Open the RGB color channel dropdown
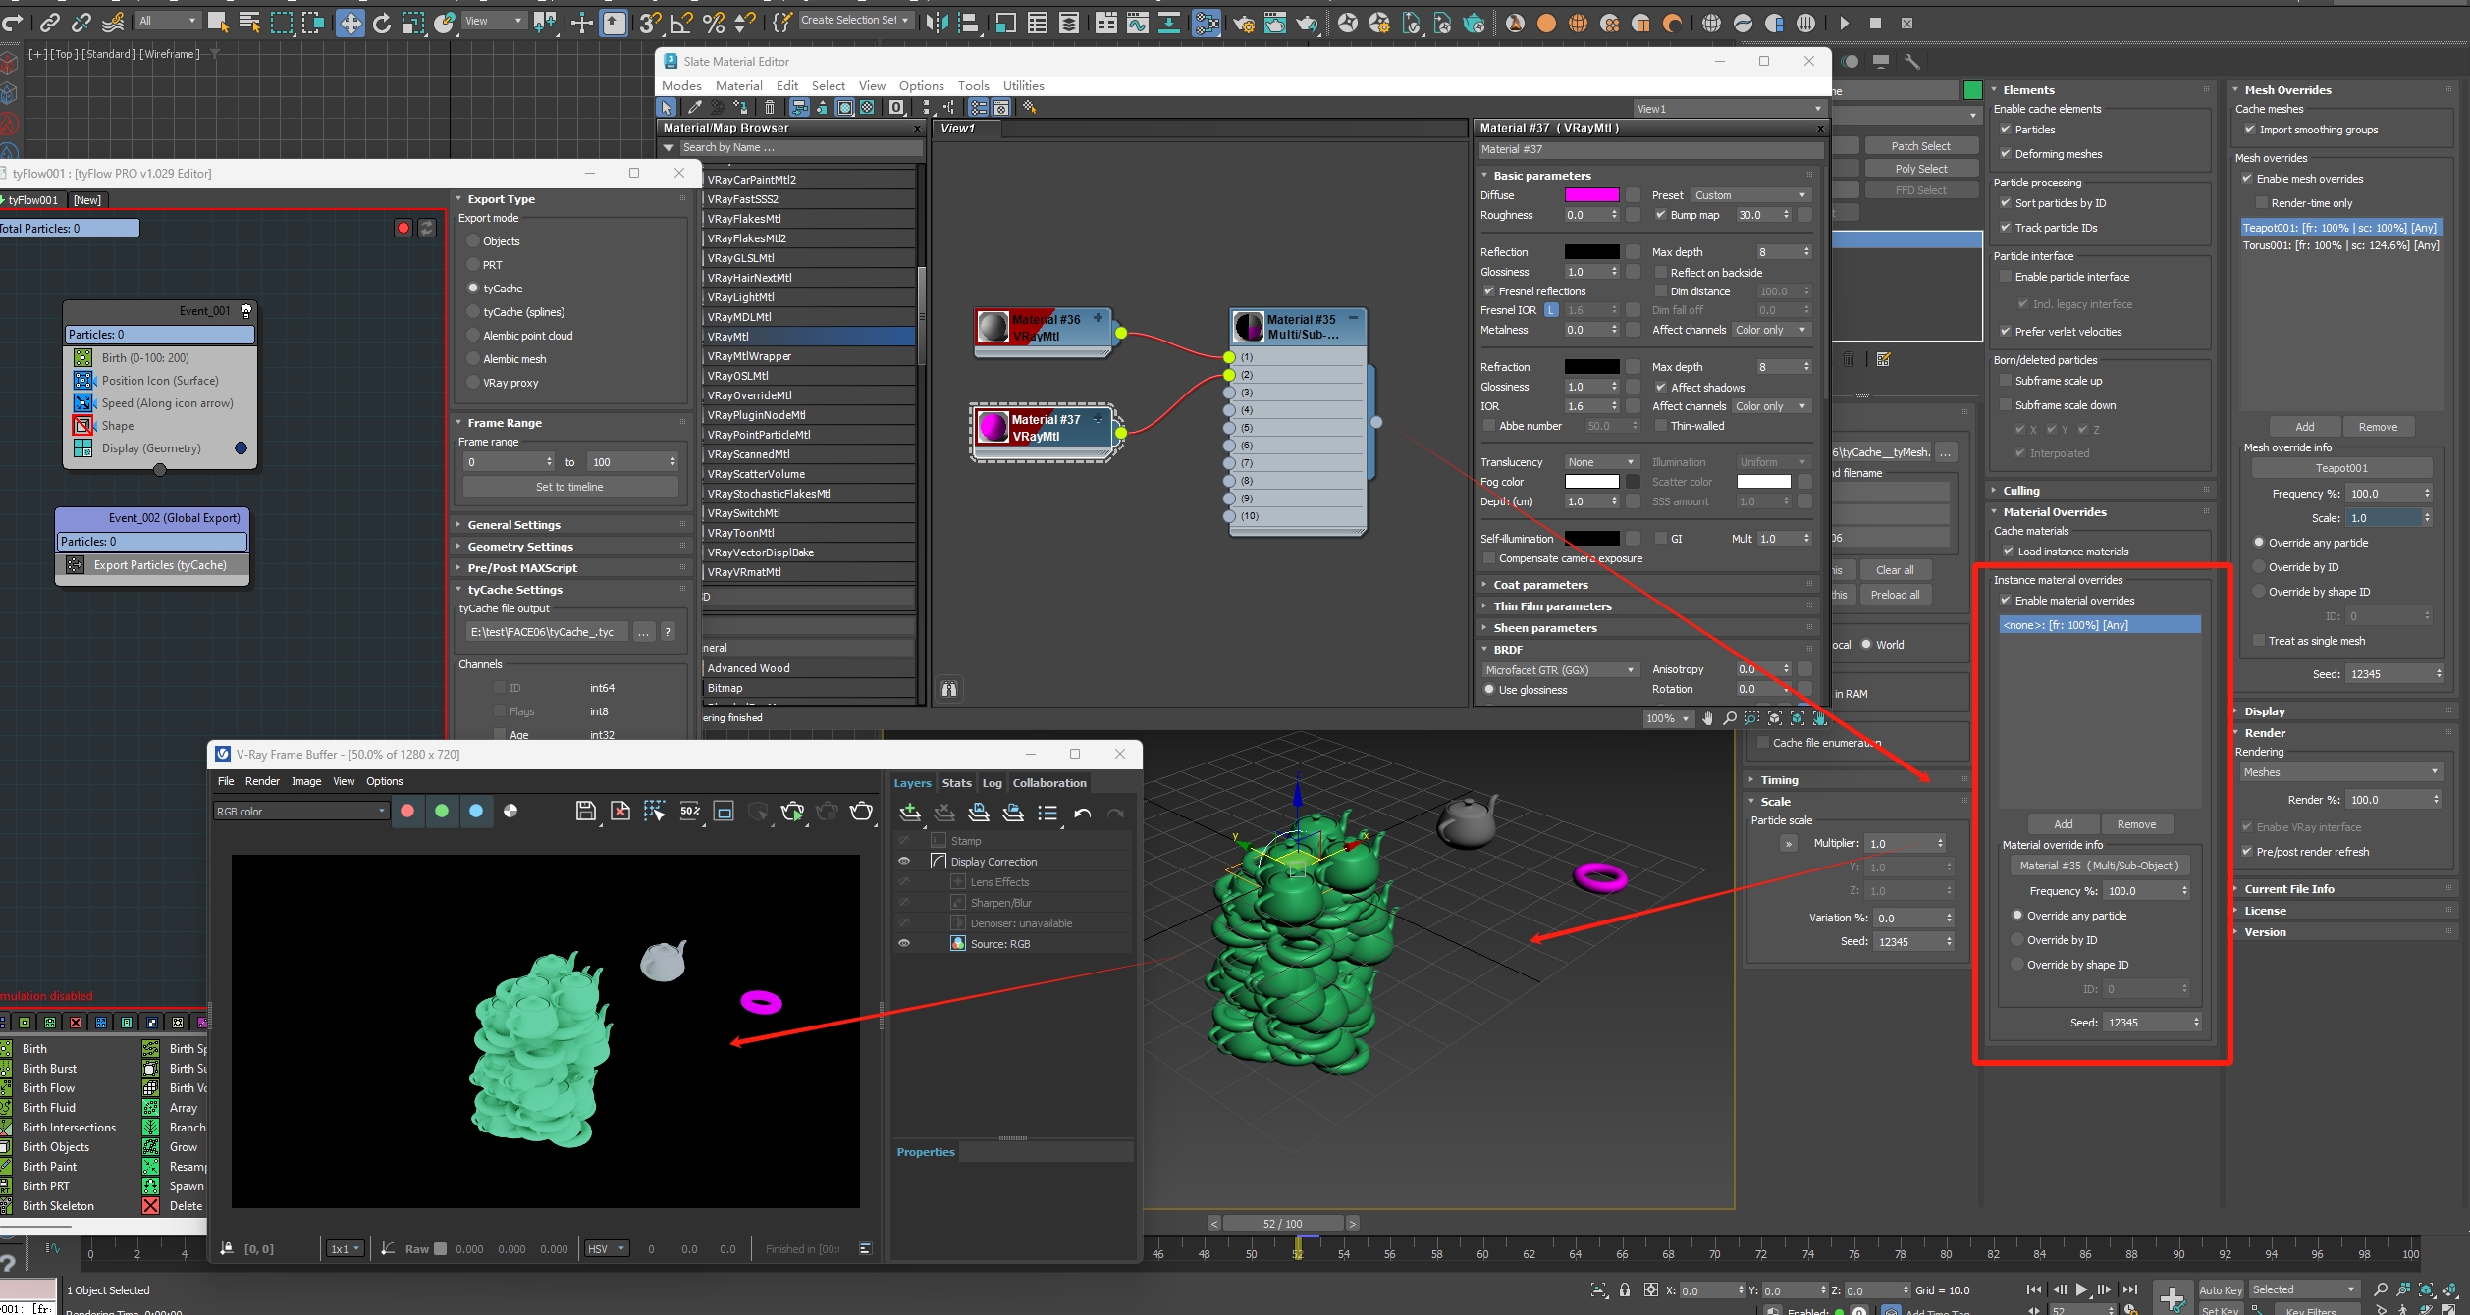Image resolution: width=2470 pixels, height=1315 pixels. pos(300,812)
